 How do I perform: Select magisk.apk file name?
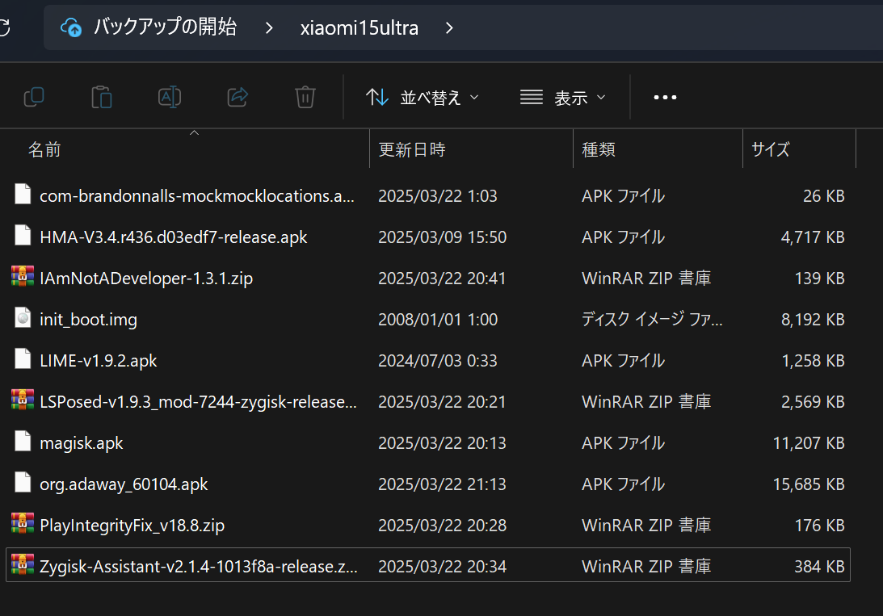(x=82, y=443)
